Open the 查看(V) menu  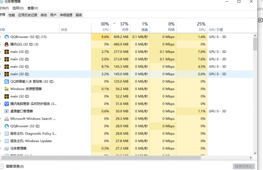click(x=33, y=8)
